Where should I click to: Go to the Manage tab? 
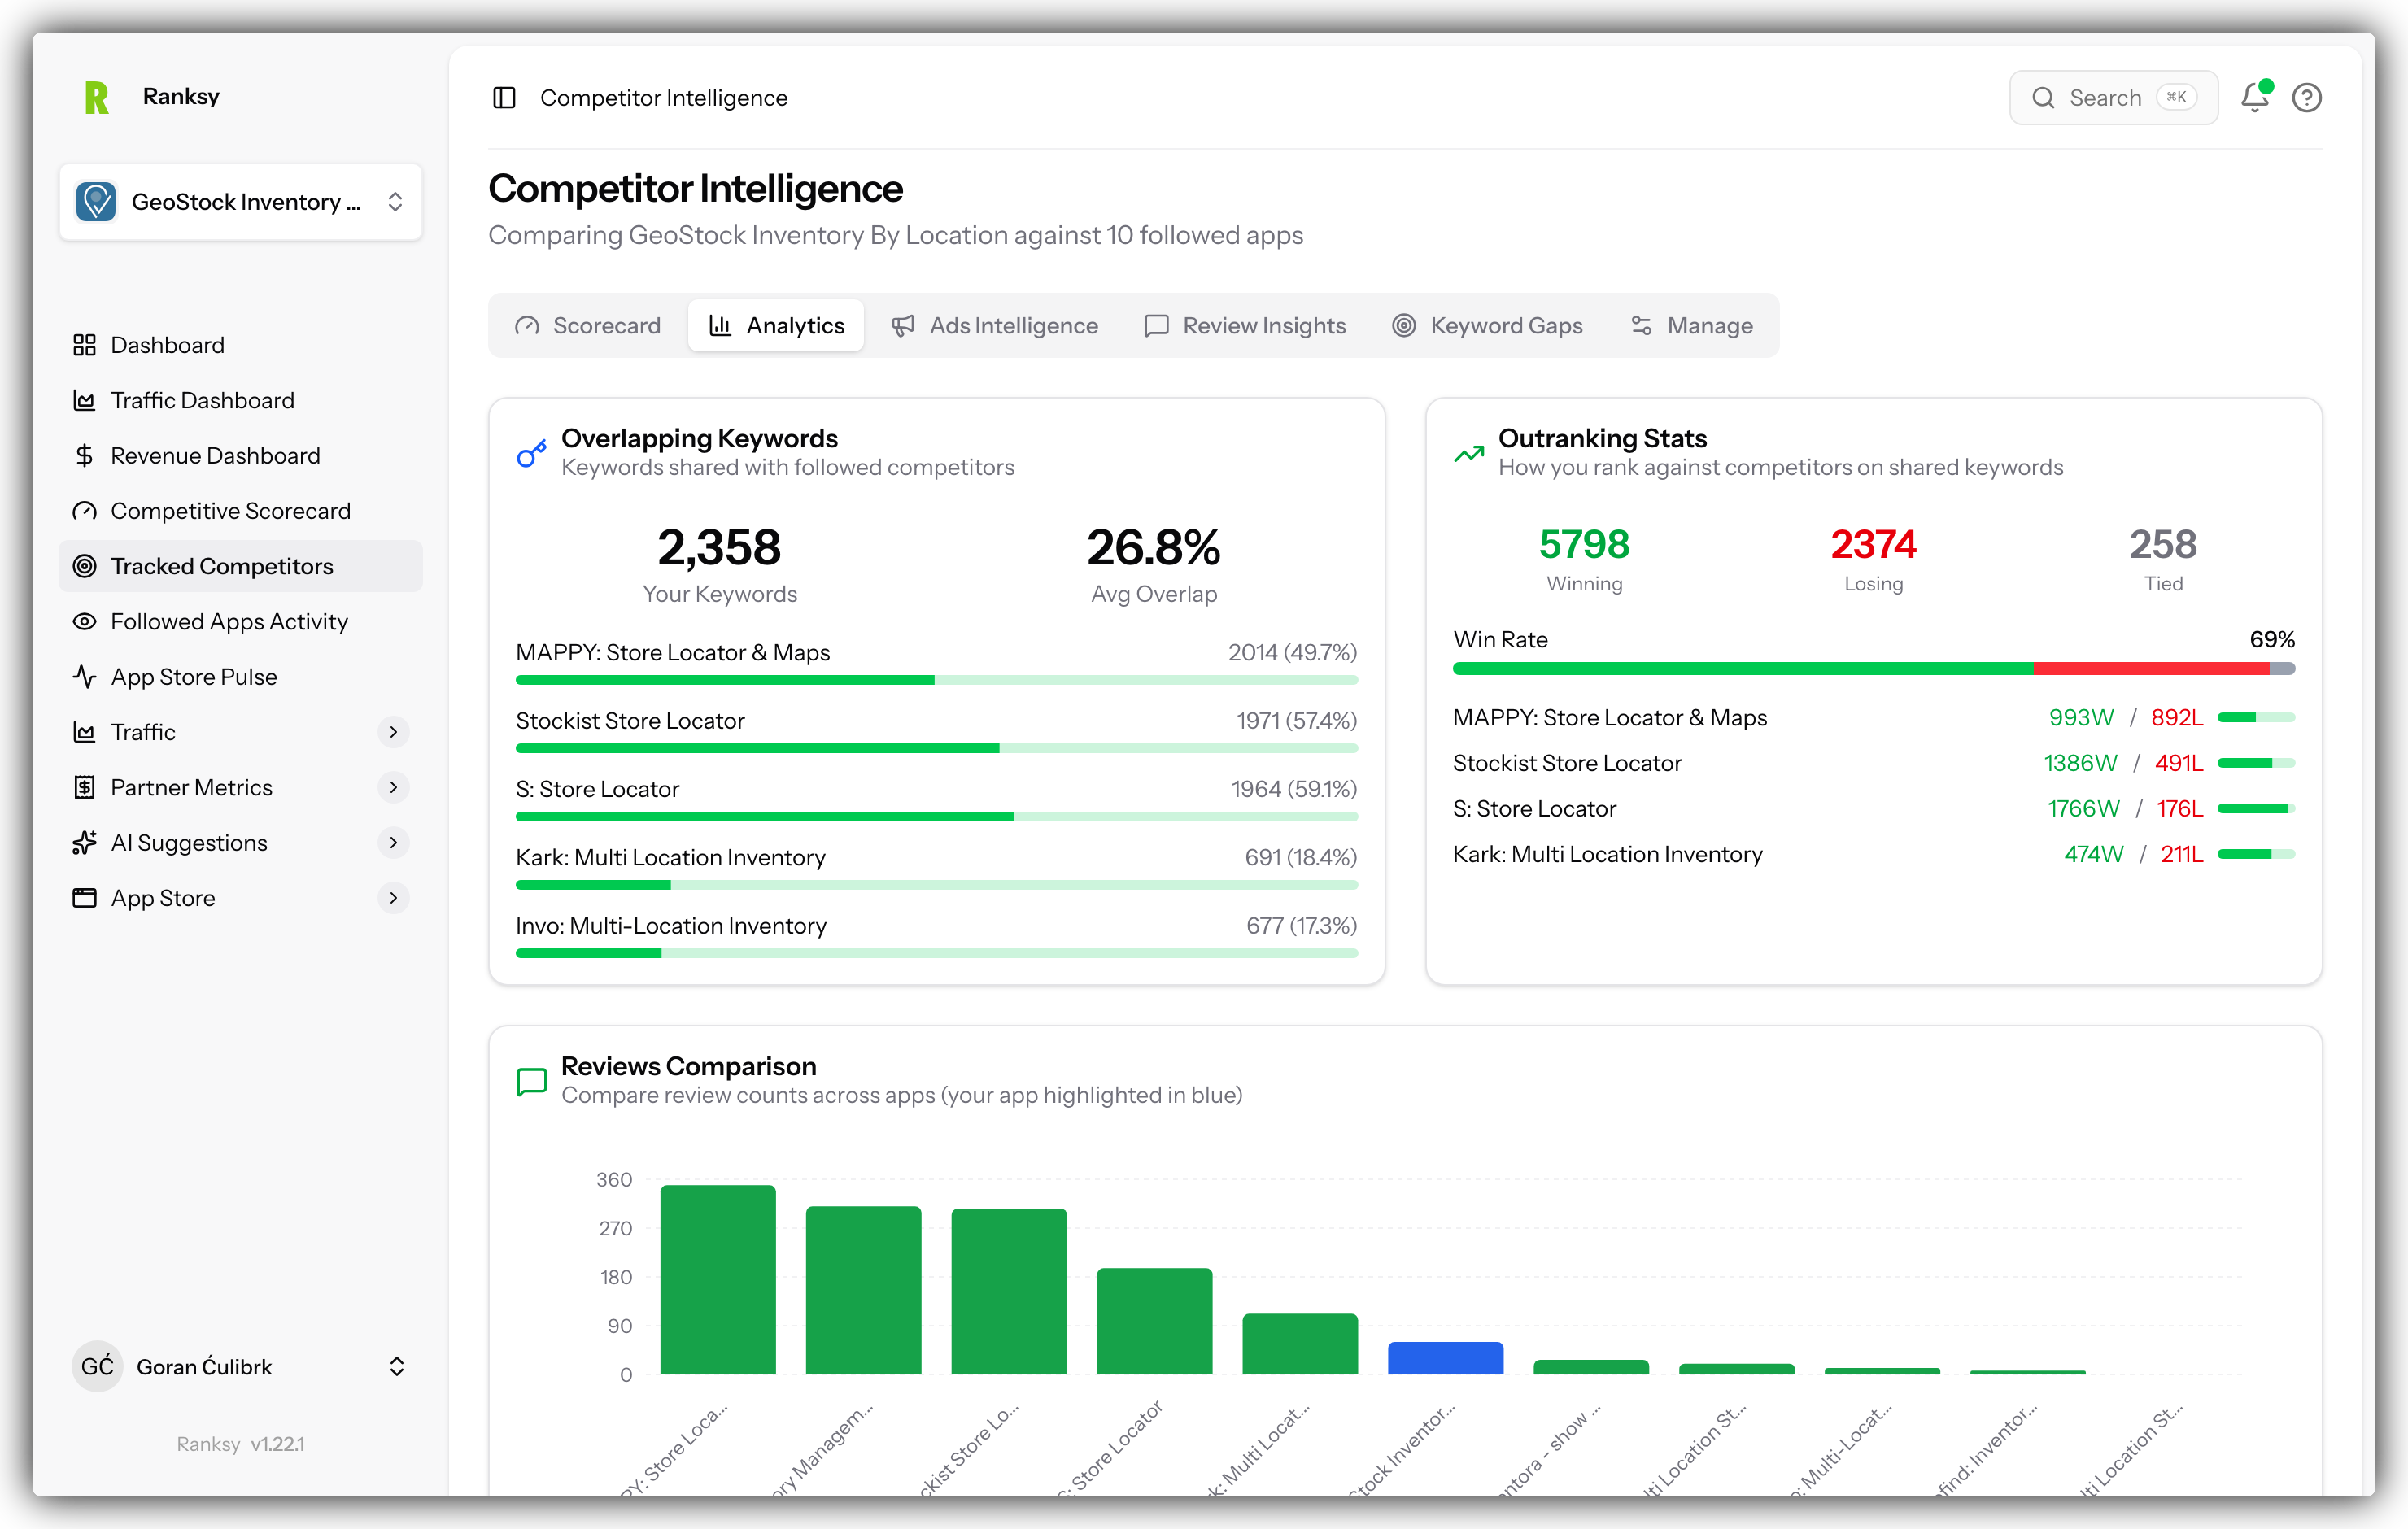coord(1691,325)
